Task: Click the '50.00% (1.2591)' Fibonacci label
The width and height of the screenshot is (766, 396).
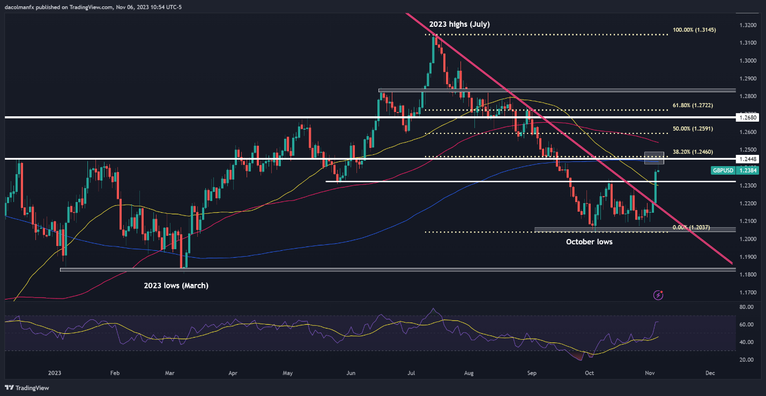Action: tap(691, 129)
